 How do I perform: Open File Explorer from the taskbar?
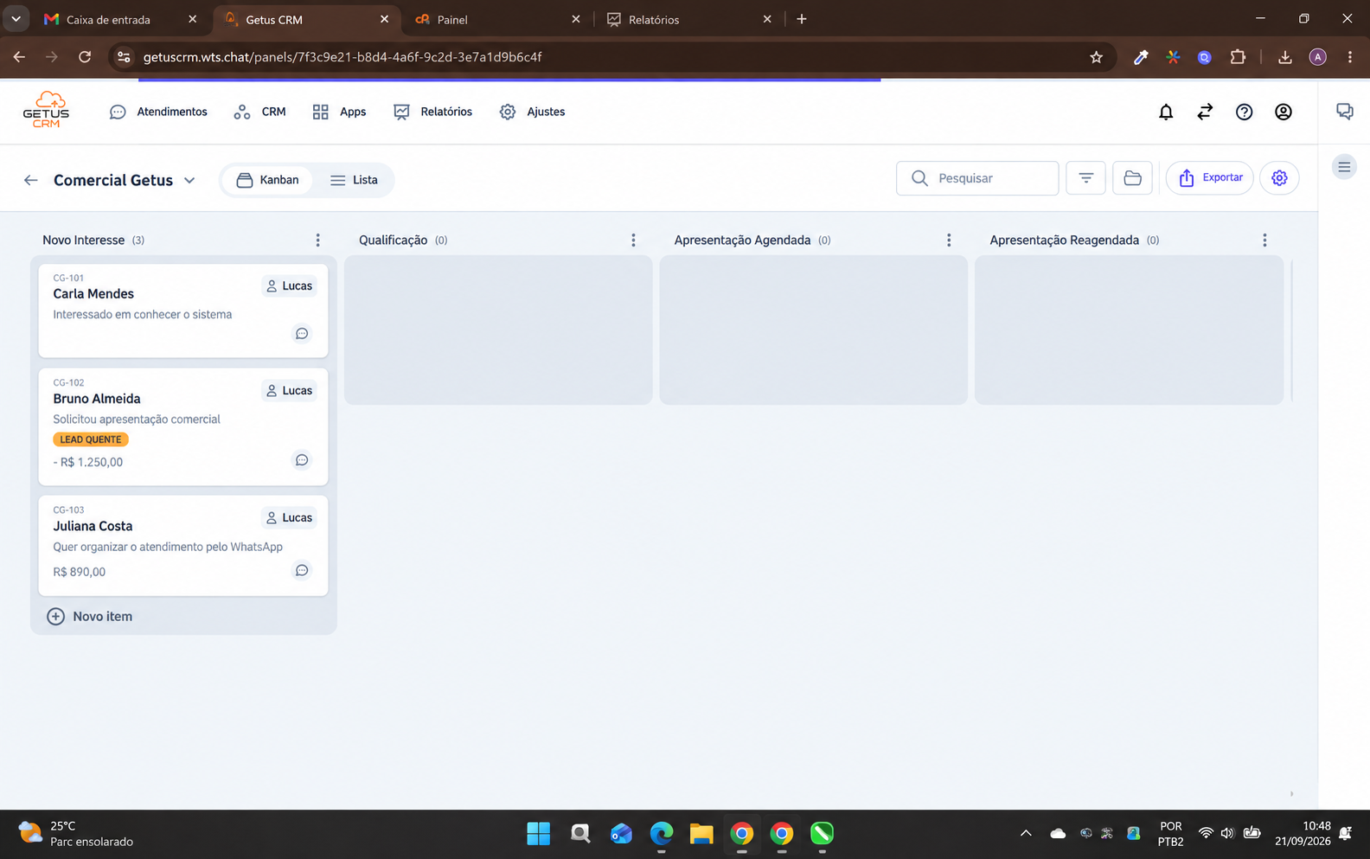click(701, 834)
